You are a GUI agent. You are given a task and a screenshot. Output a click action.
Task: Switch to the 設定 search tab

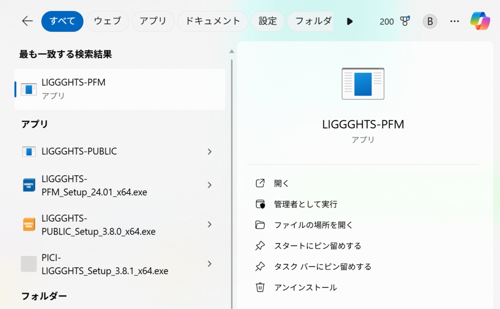click(268, 21)
